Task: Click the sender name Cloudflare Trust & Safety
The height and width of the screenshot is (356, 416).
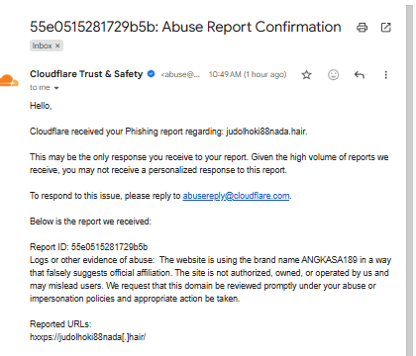Action: point(86,74)
